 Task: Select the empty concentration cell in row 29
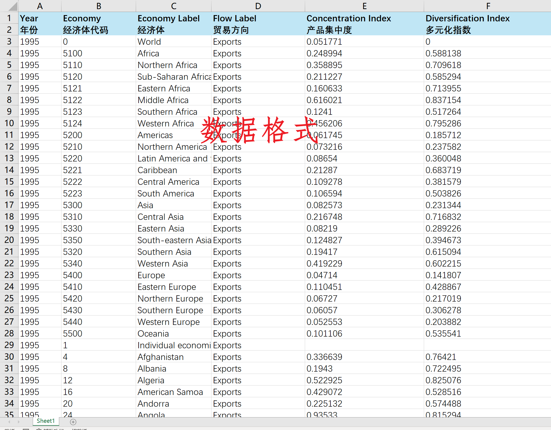point(364,345)
